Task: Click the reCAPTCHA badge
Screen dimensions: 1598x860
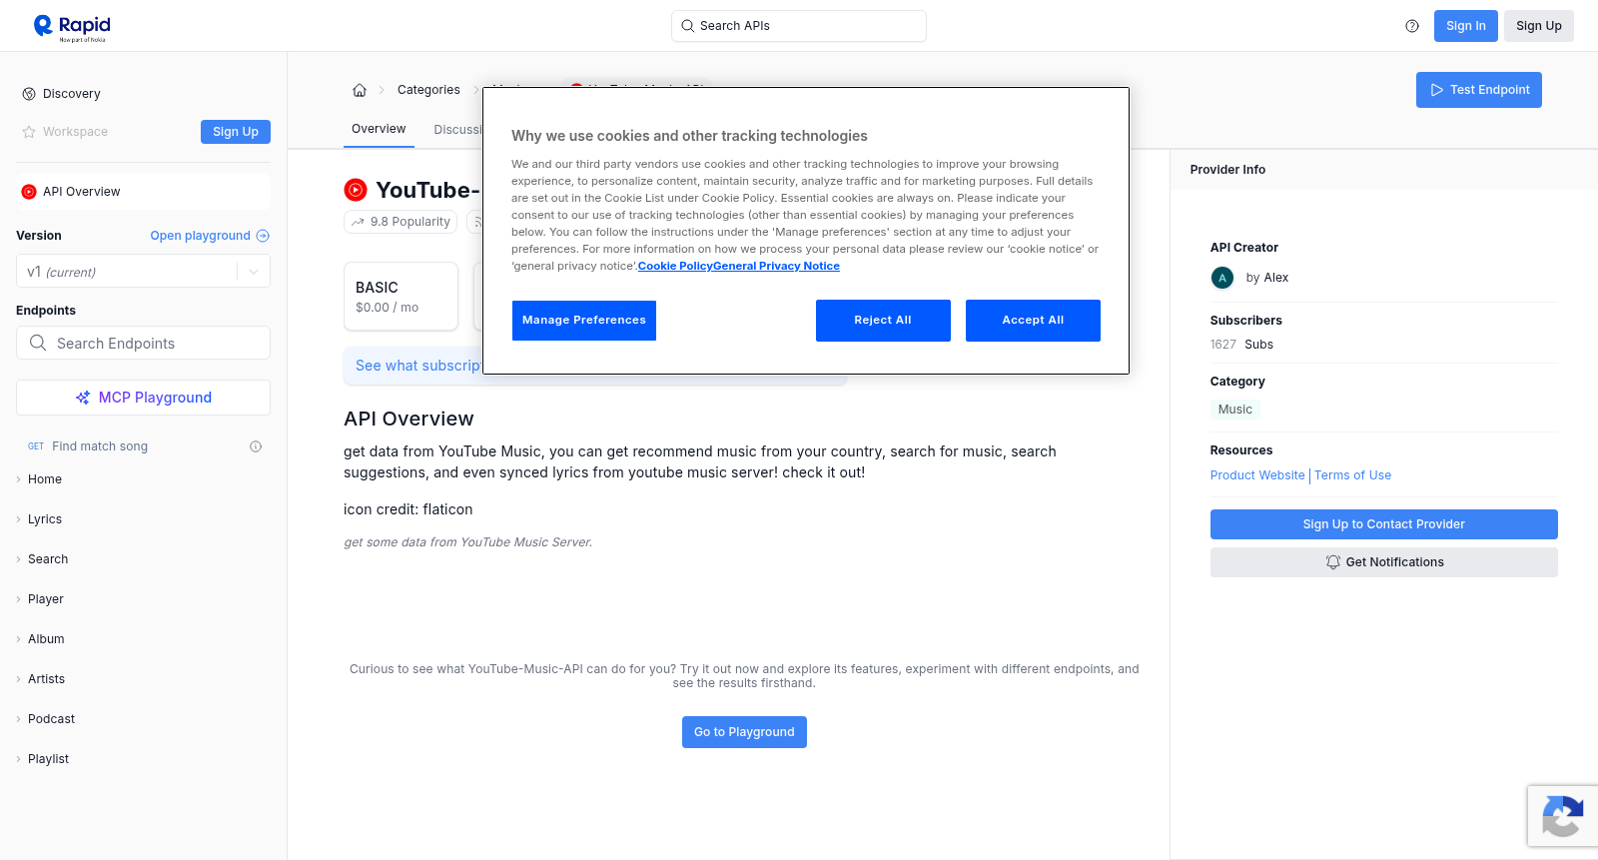Action: (x=1563, y=816)
